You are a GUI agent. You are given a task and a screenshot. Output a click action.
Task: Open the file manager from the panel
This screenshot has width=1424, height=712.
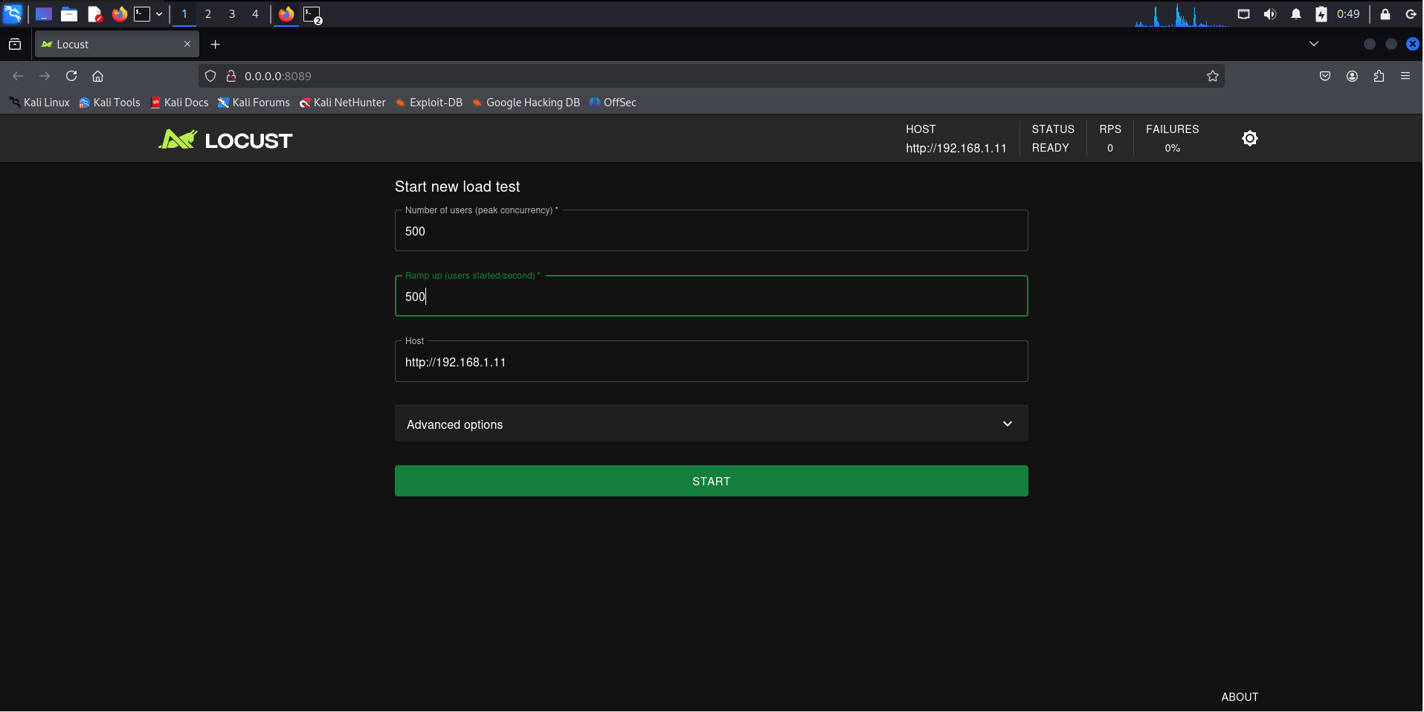click(69, 13)
